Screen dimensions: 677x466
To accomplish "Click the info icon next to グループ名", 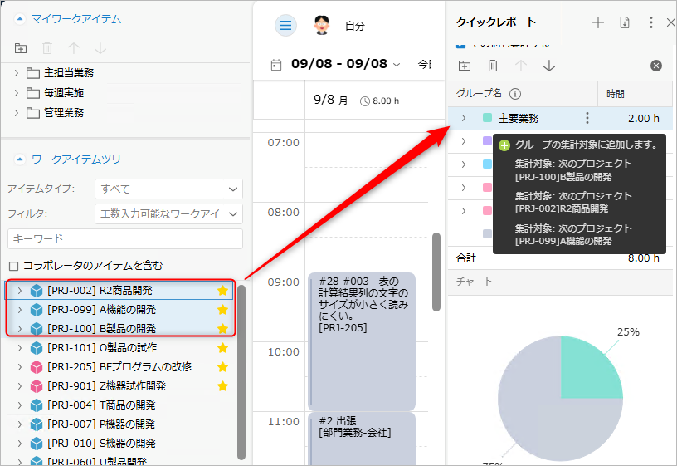I will [x=514, y=94].
